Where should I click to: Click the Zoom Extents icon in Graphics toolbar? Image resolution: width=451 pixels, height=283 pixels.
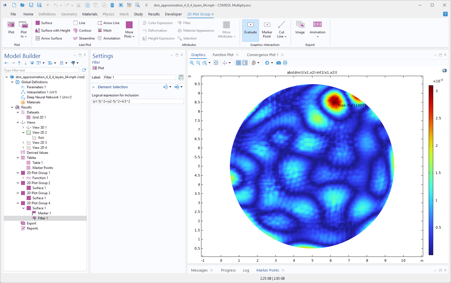tap(216, 63)
